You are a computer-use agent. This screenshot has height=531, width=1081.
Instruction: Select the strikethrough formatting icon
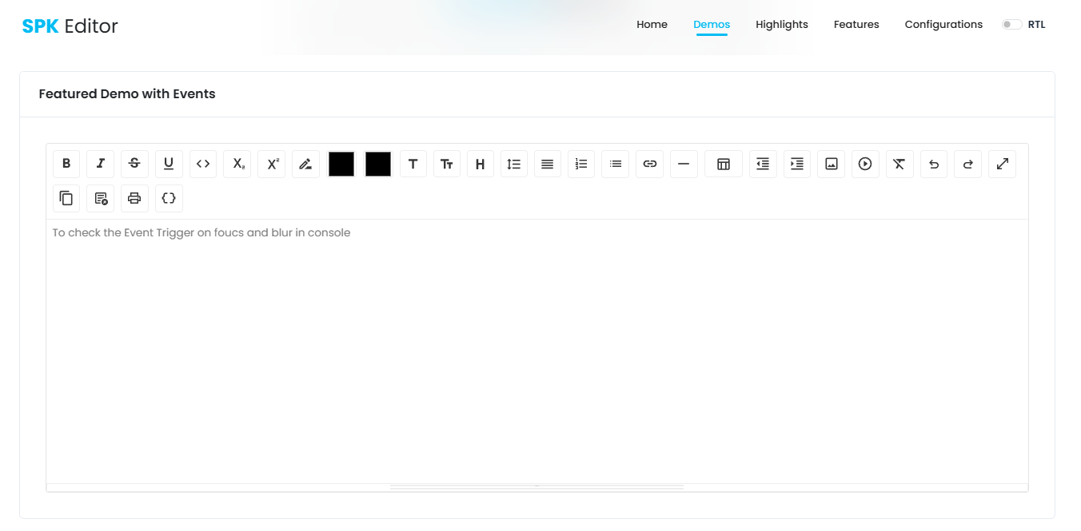click(x=134, y=164)
